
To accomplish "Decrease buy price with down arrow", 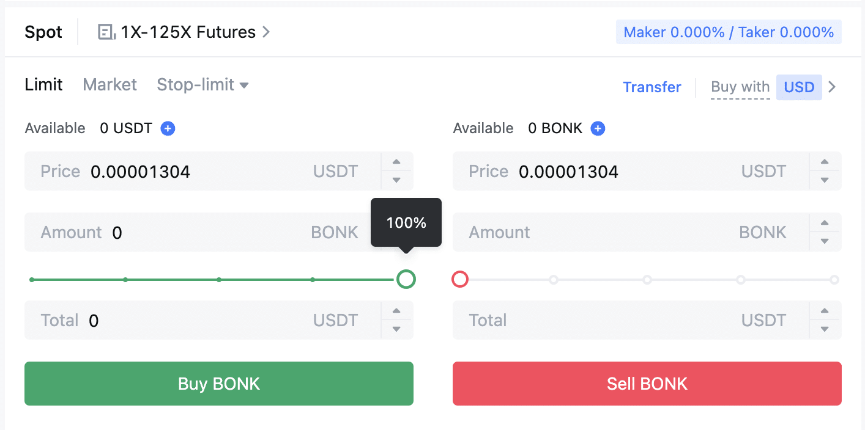I will pos(396,180).
